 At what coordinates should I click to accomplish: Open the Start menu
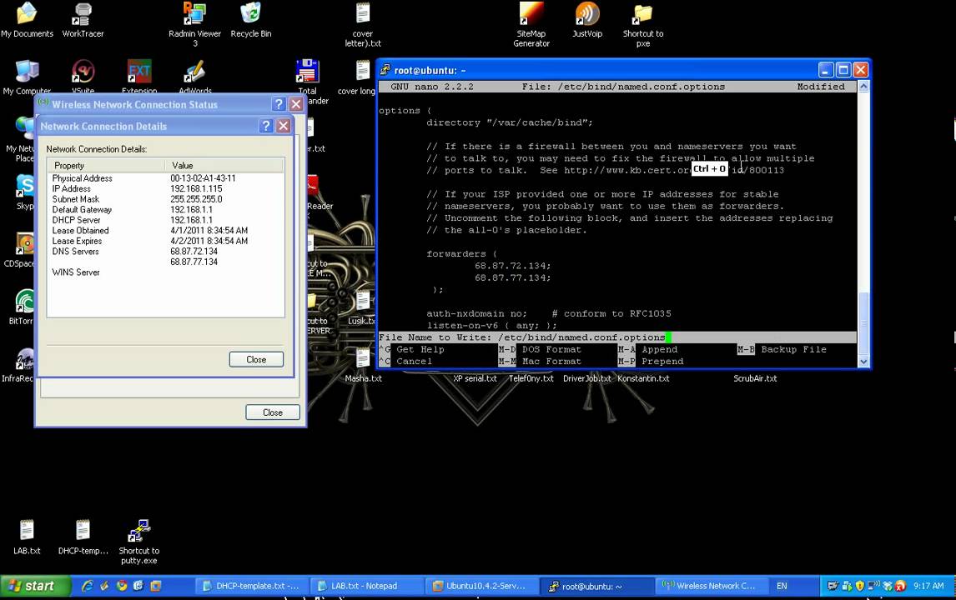click(36, 586)
